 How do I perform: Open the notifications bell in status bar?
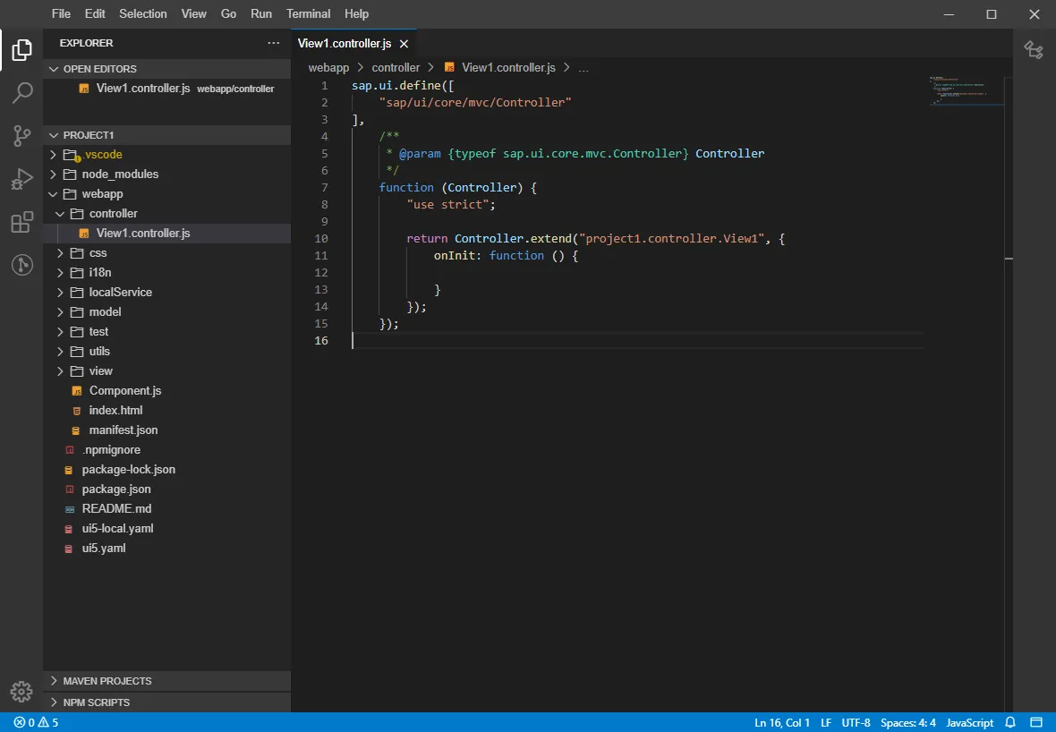pos(1010,722)
